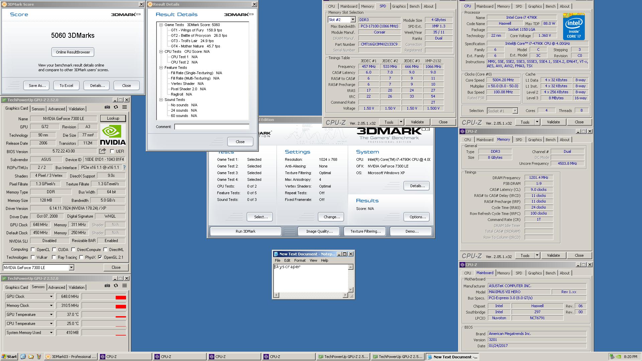Screen dimensions: 642x361
Task: Open the Start menu
Action: (9, 357)
